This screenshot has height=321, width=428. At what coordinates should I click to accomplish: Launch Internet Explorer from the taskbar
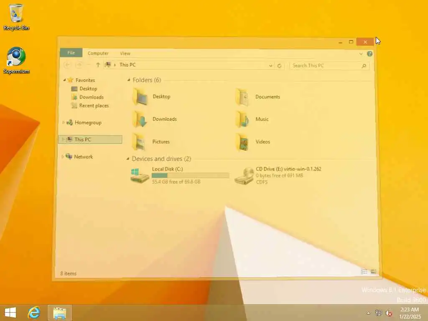[34, 313]
